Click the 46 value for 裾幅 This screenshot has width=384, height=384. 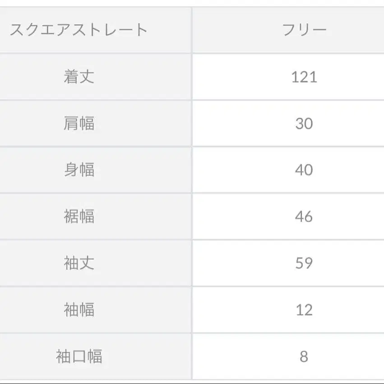tap(304, 217)
